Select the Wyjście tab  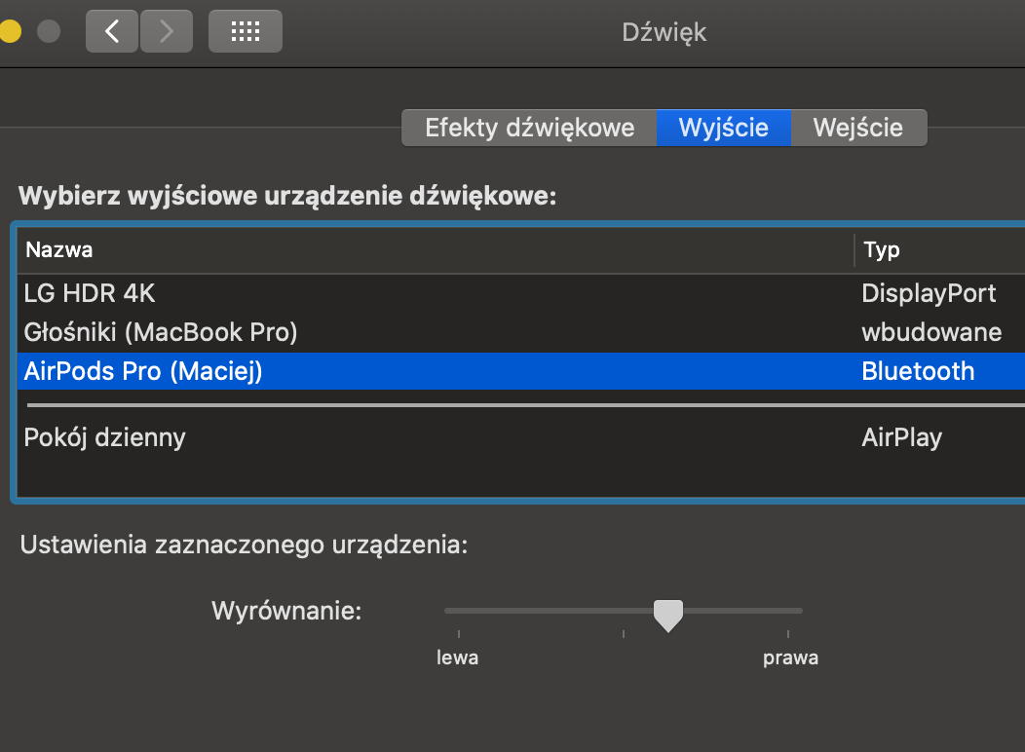(723, 128)
